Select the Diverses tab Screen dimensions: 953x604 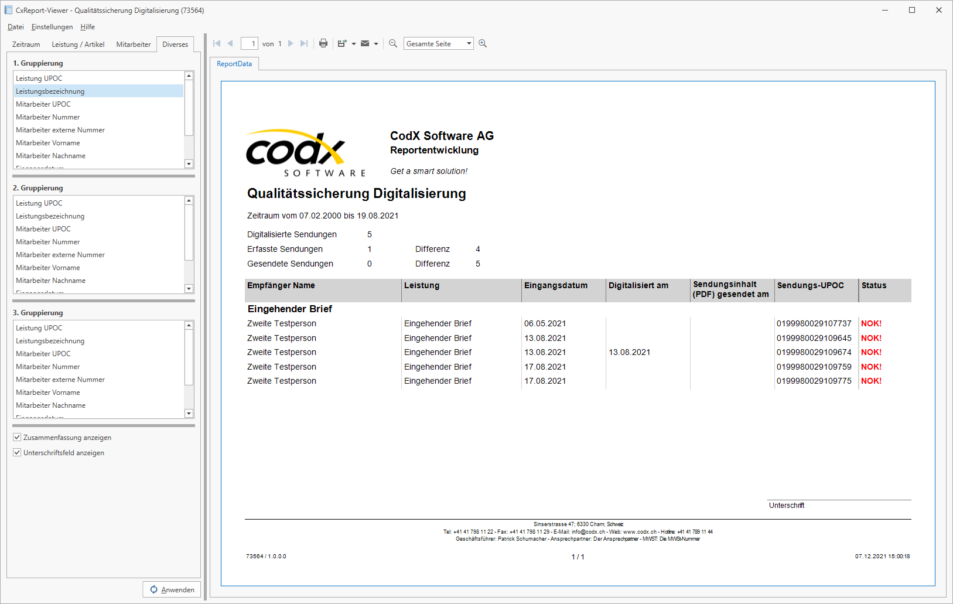[175, 45]
